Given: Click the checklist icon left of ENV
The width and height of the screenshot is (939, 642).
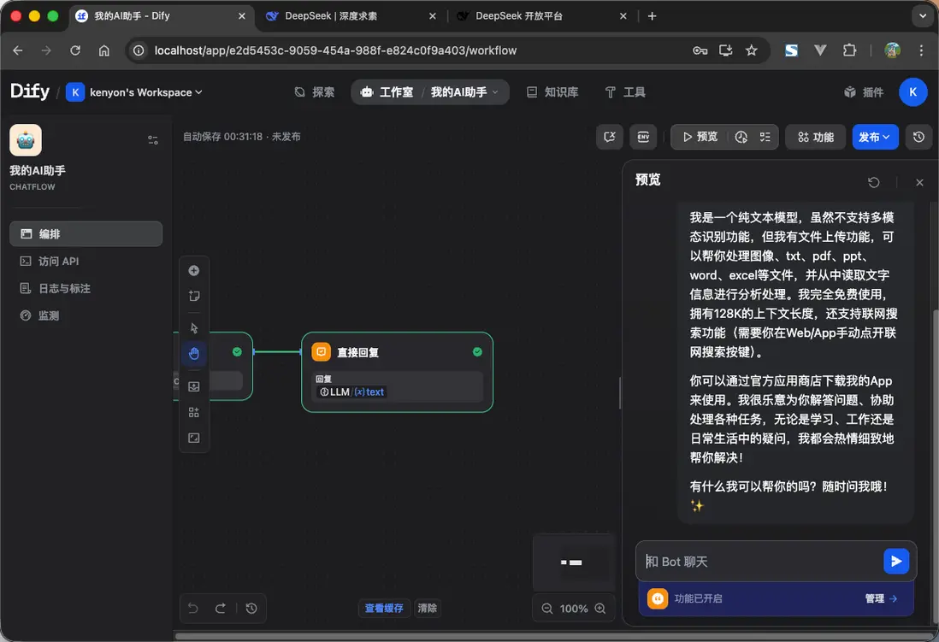Looking at the screenshot, I should point(610,136).
